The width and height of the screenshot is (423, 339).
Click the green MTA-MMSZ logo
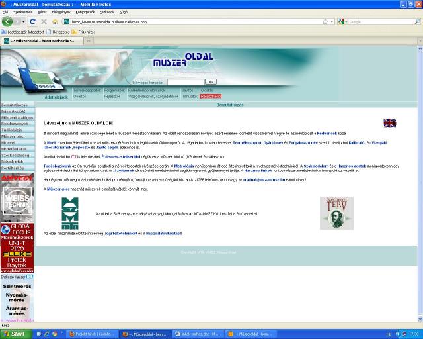tap(69, 213)
